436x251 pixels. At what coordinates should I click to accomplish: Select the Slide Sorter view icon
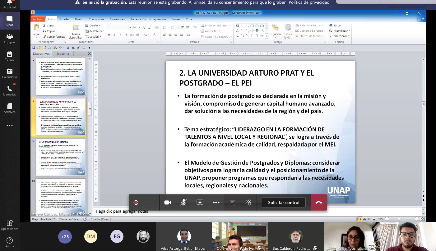pos(365,219)
